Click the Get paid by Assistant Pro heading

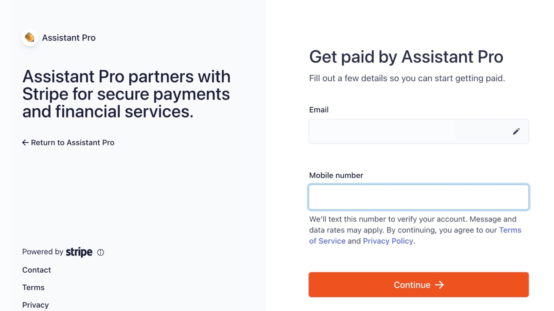point(406,57)
